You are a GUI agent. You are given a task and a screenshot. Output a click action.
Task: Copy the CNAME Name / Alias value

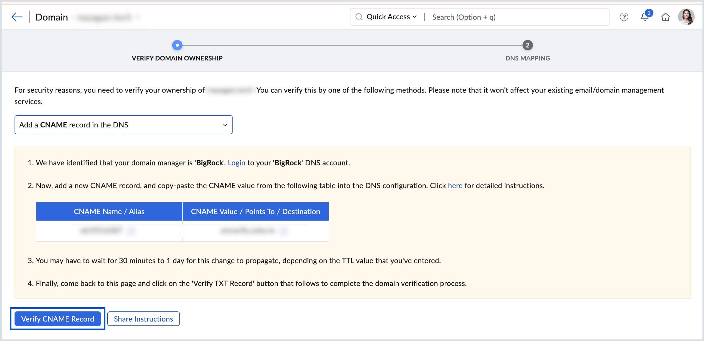coord(132,231)
